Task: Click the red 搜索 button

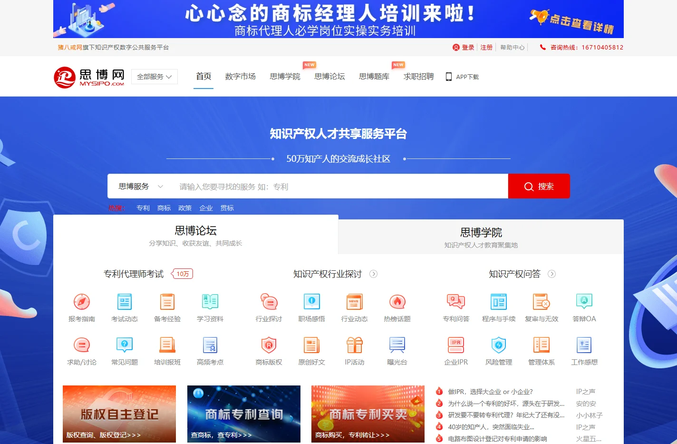Action: (539, 186)
